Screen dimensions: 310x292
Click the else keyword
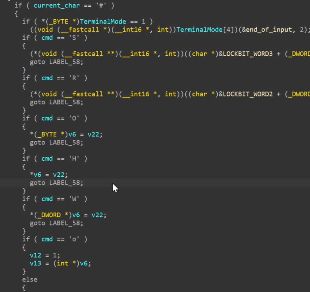point(30,279)
